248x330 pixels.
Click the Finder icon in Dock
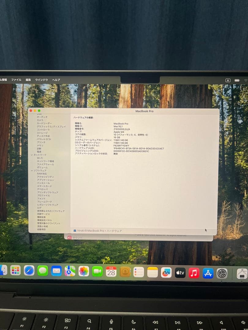coord(3,270)
